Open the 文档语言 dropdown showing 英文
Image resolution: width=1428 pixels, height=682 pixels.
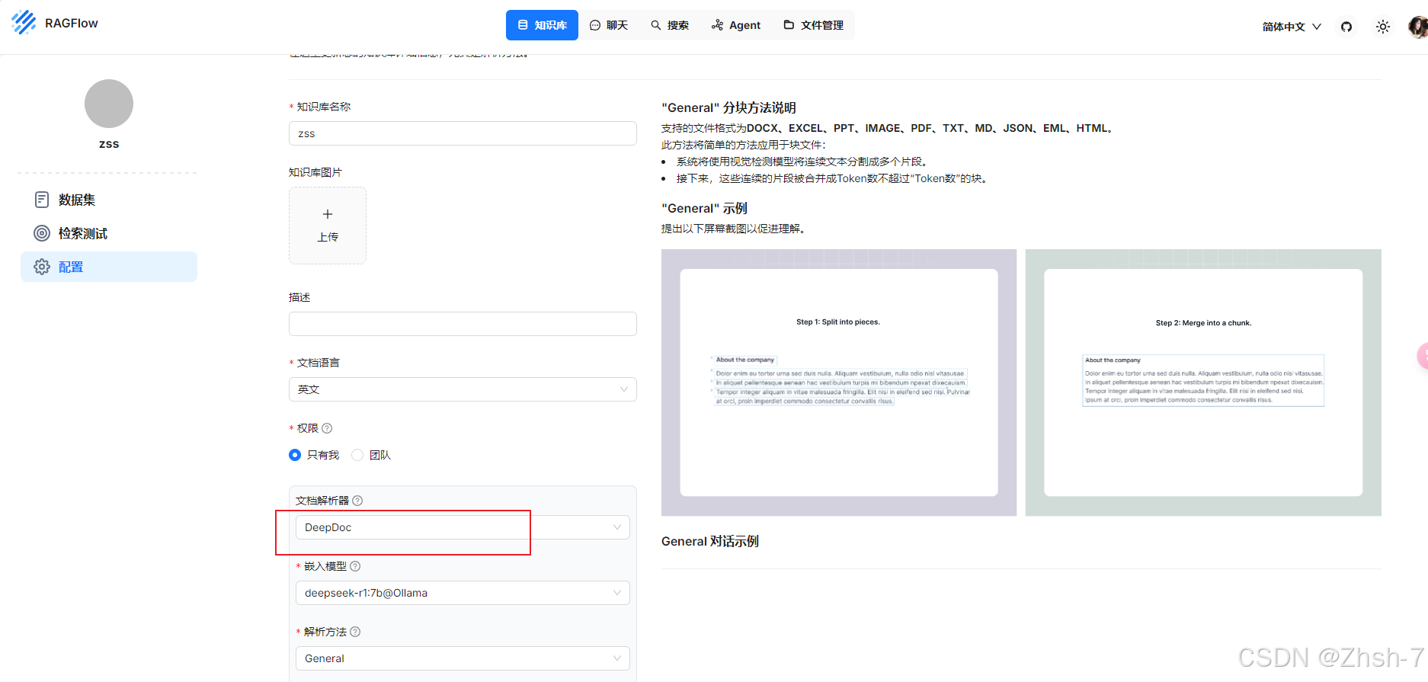tap(463, 389)
